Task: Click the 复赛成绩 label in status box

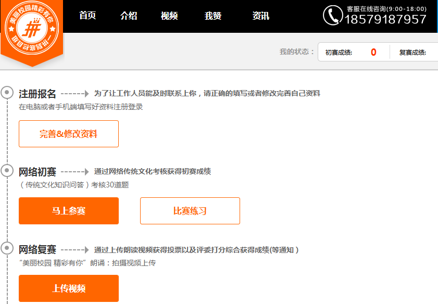Action: click(x=412, y=52)
